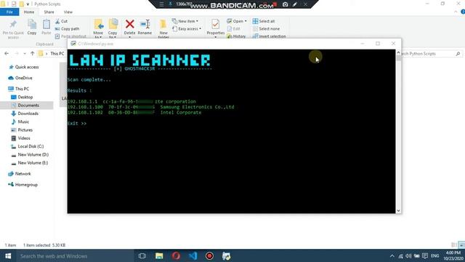Open Task View on the taskbar
This screenshot has width=465, height=262.
[142, 255]
